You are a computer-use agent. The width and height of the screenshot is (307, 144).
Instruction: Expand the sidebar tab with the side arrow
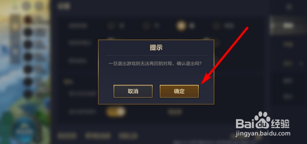[x=288, y=63]
